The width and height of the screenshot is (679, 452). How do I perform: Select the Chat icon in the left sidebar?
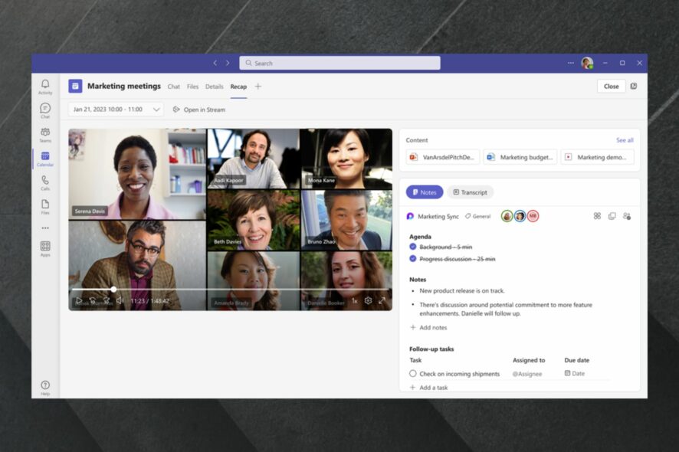click(x=45, y=109)
